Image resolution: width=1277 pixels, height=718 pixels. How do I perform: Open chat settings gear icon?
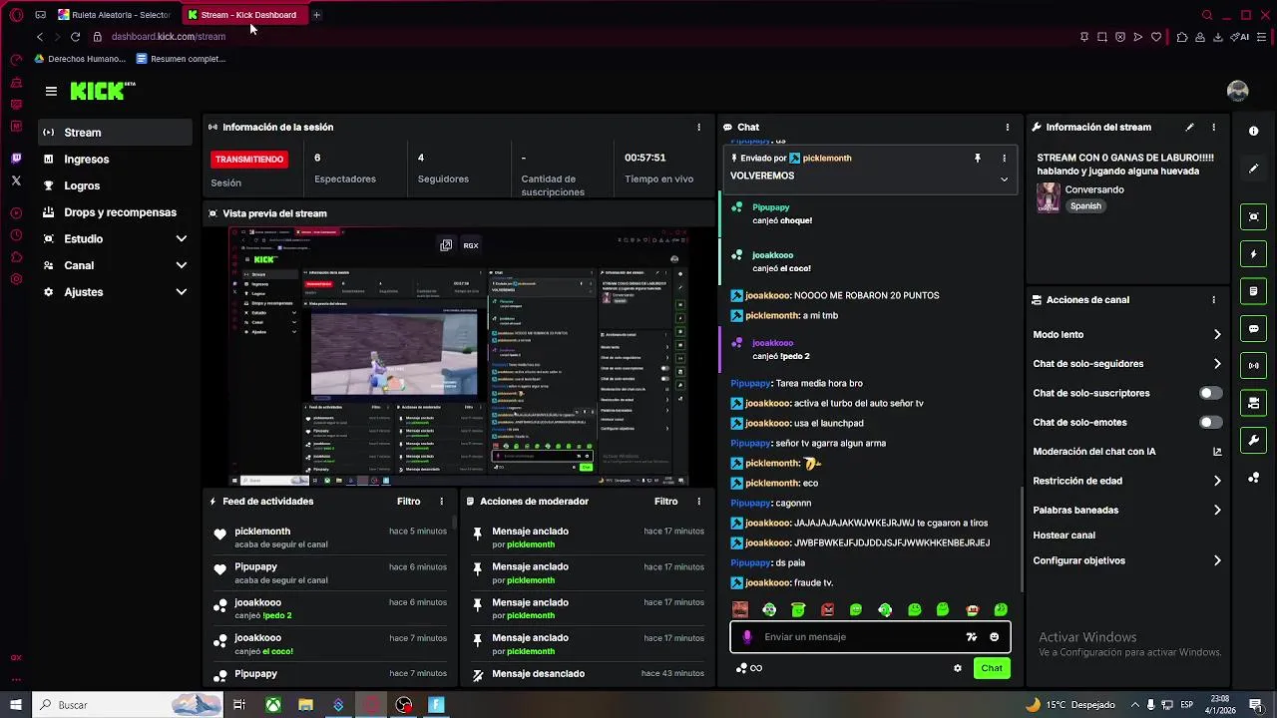(958, 668)
